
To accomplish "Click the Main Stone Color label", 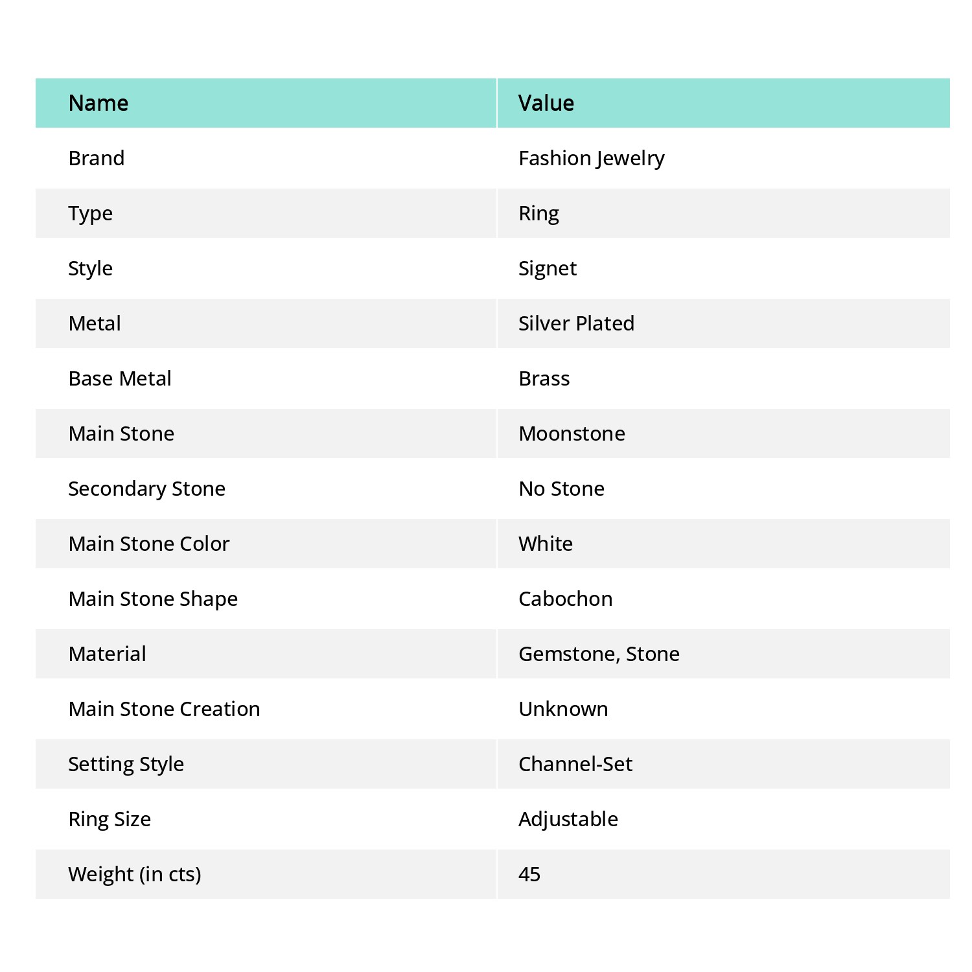I will [149, 544].
